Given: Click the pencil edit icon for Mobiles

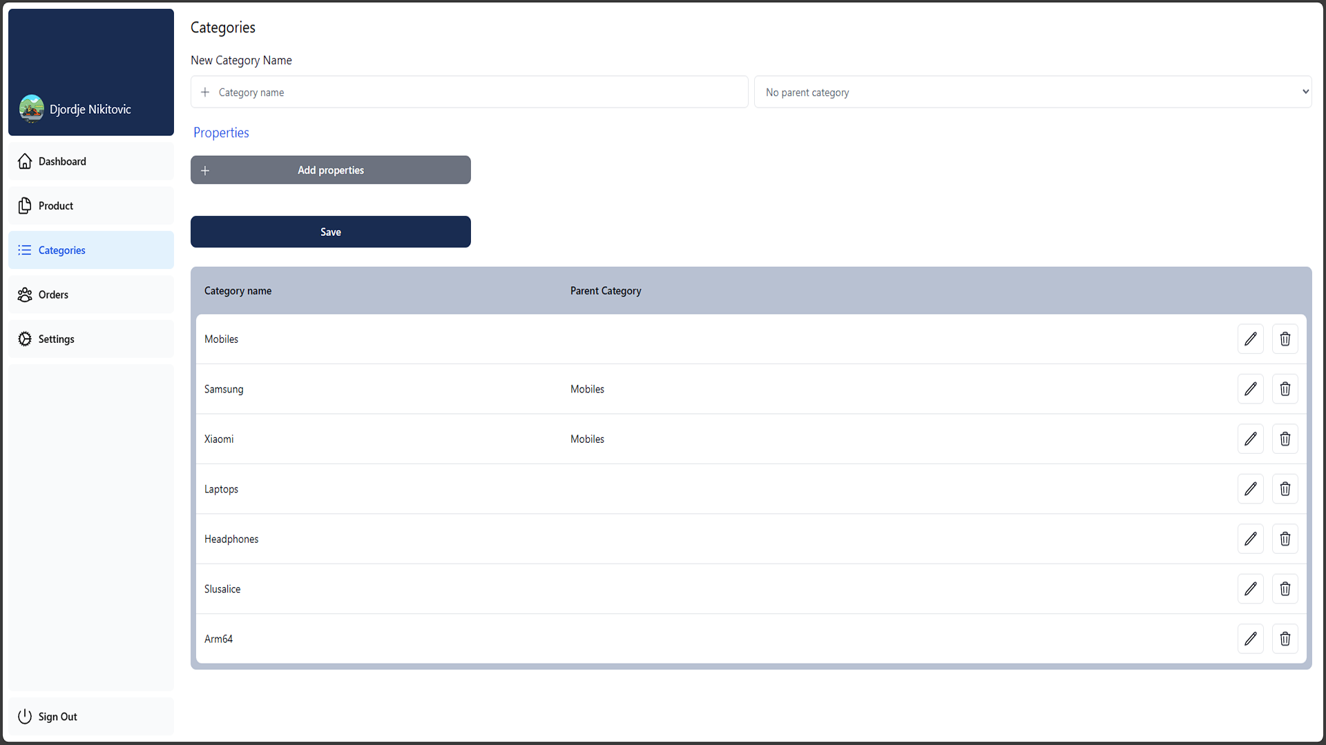Looking at the screenshot, I should [1250, 339].
